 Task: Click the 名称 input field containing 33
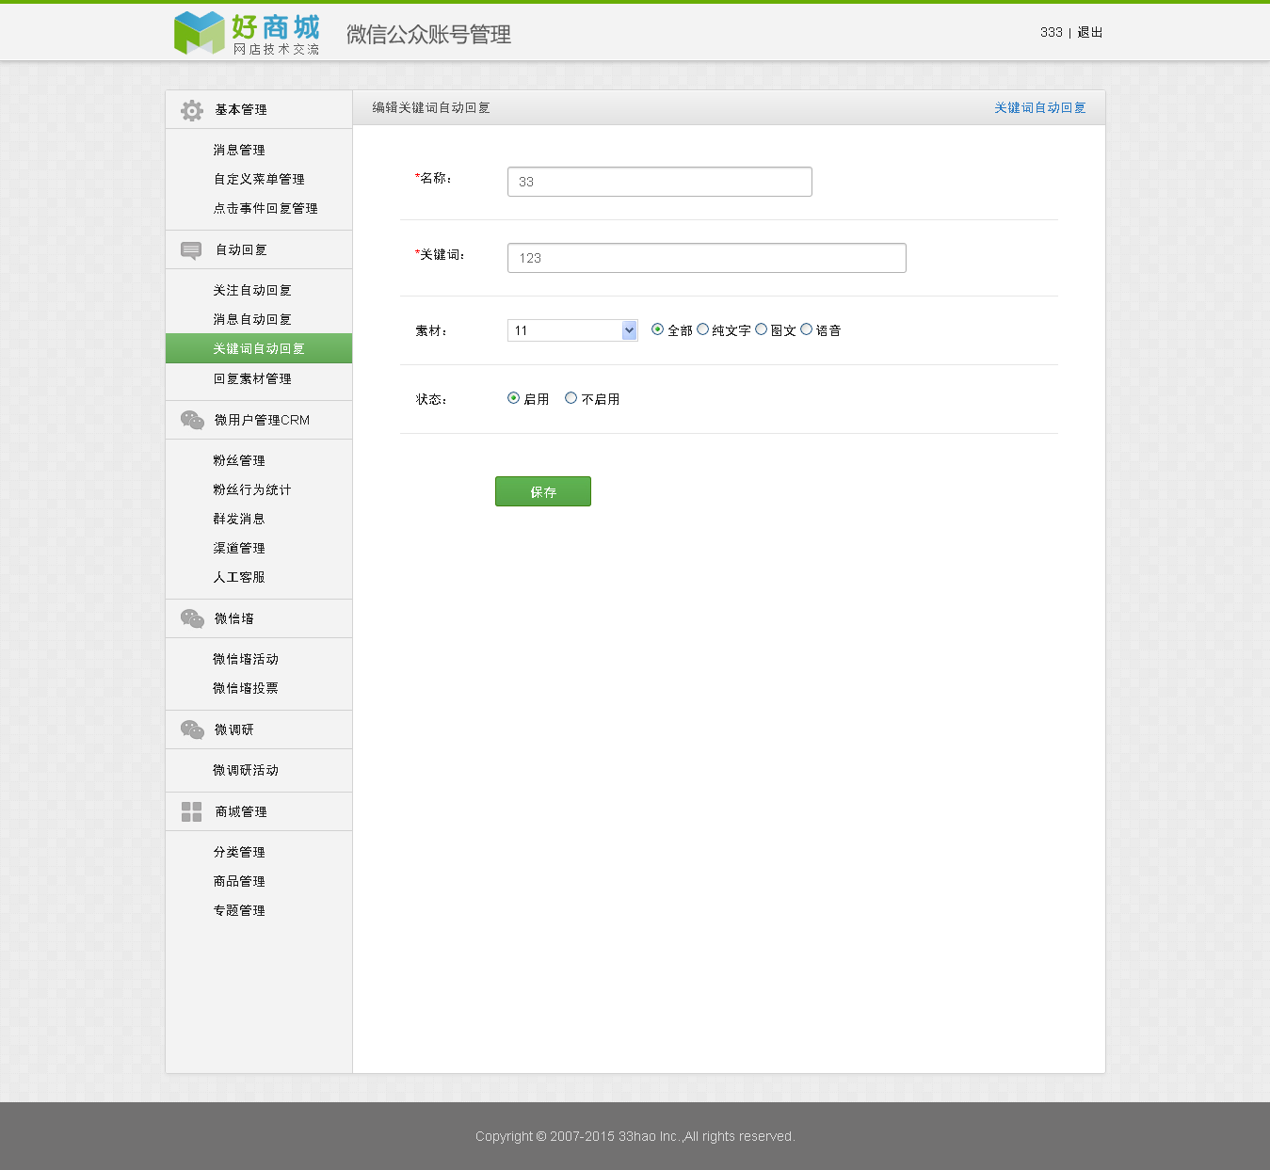pos(660,182)
